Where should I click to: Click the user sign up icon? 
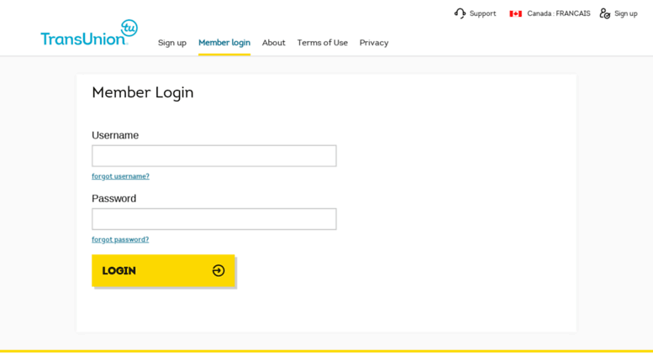605,13
